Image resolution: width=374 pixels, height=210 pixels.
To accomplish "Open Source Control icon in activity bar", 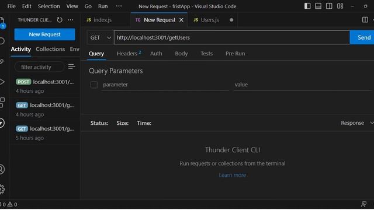I will (2, 61).
